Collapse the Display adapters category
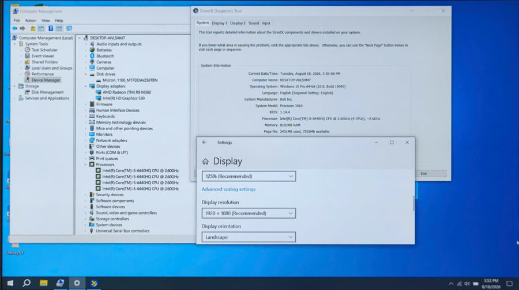 click(x=86, y=86)
